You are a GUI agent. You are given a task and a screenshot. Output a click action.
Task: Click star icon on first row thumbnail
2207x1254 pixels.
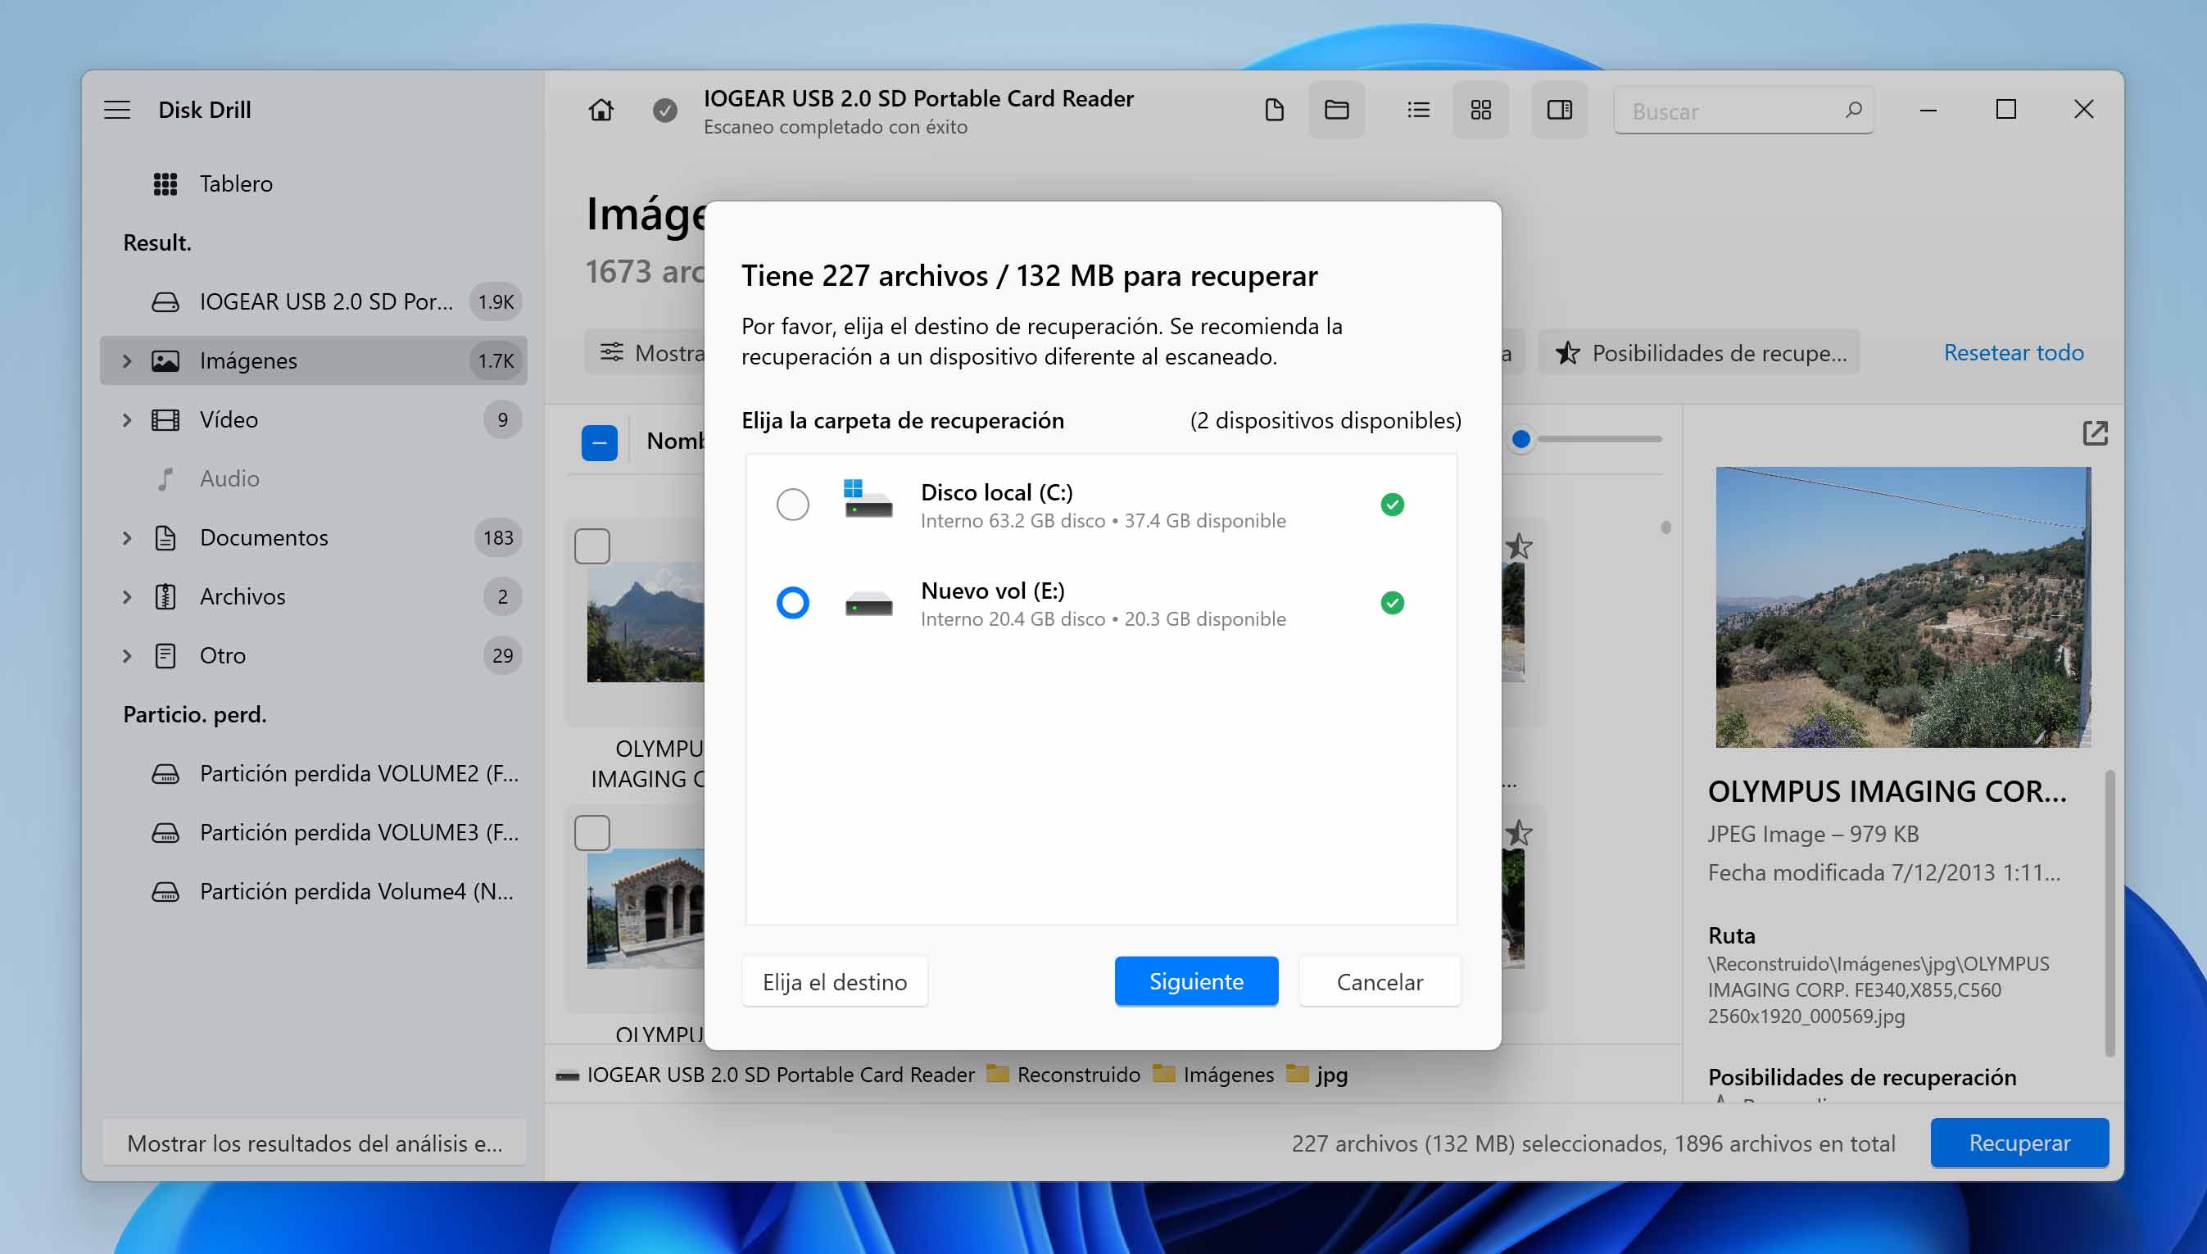pyautogui.click(x=1518, y=546)
